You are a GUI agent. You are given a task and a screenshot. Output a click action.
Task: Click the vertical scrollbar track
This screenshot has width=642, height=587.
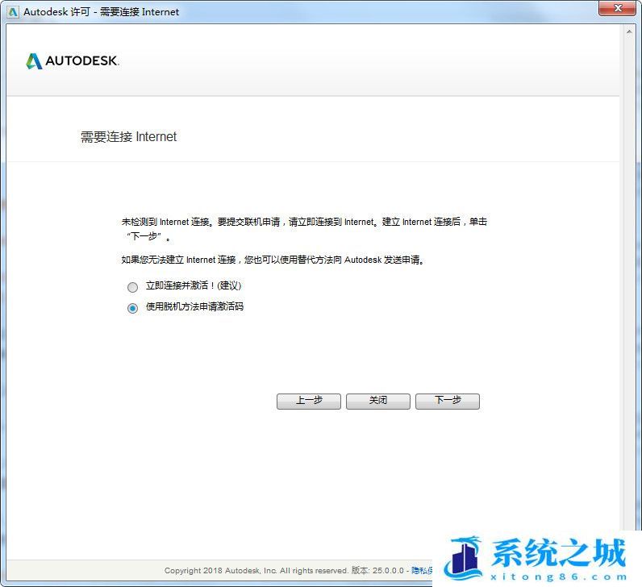tap(629, 282)
